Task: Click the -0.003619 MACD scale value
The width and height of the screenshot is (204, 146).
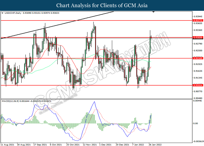Action: 198,141
